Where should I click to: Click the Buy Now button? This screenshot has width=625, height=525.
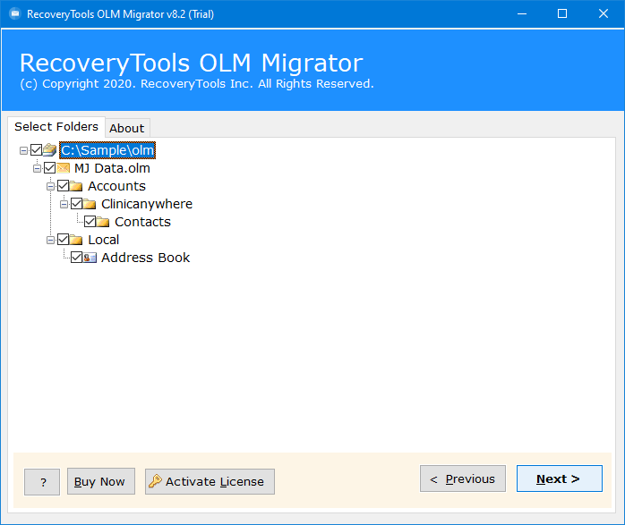101,481
